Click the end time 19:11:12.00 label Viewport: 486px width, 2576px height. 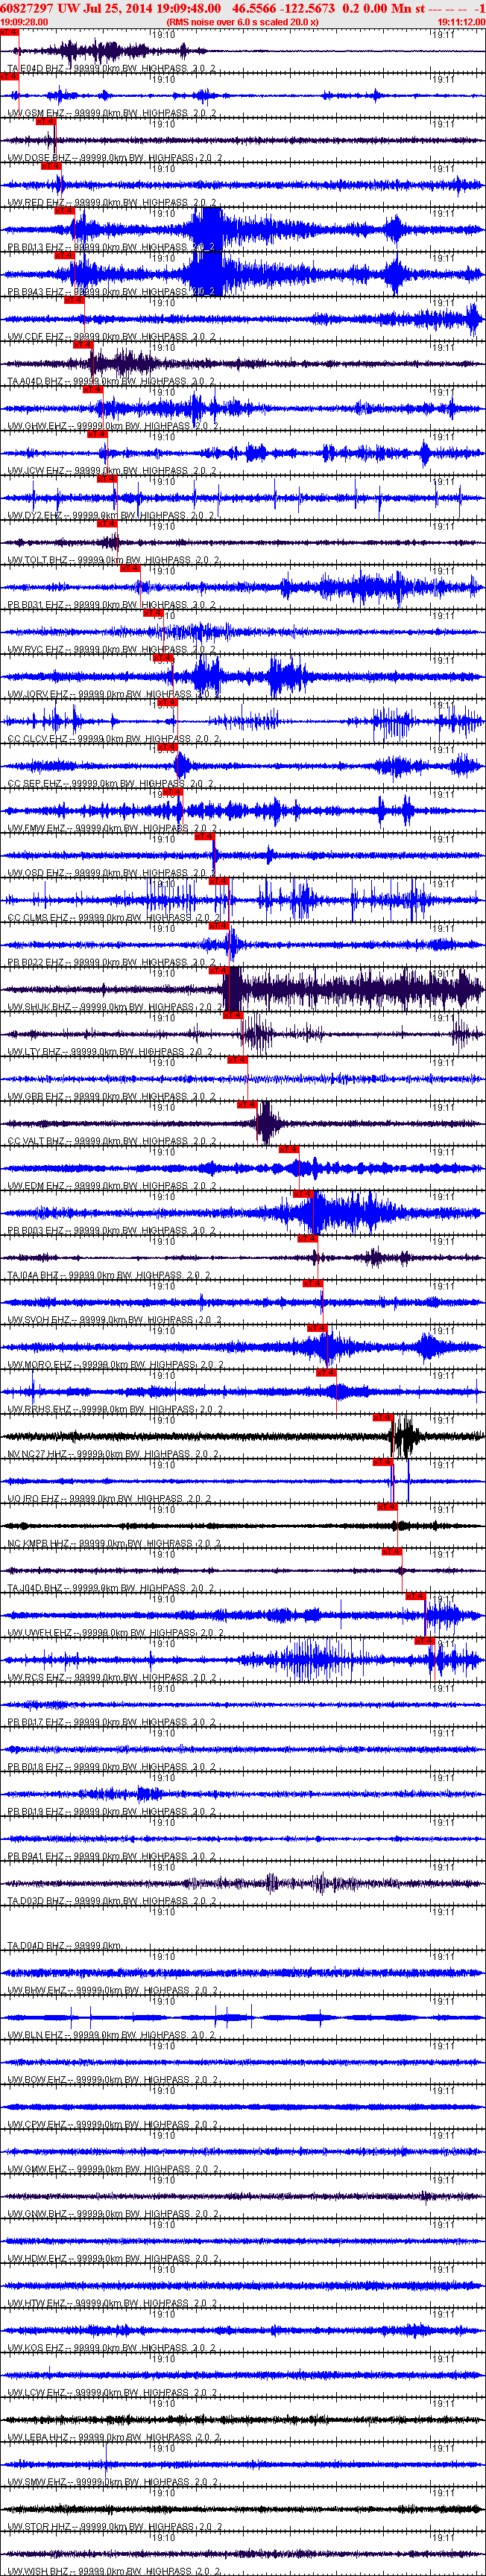pyautogui.click(x=461, y=21)
